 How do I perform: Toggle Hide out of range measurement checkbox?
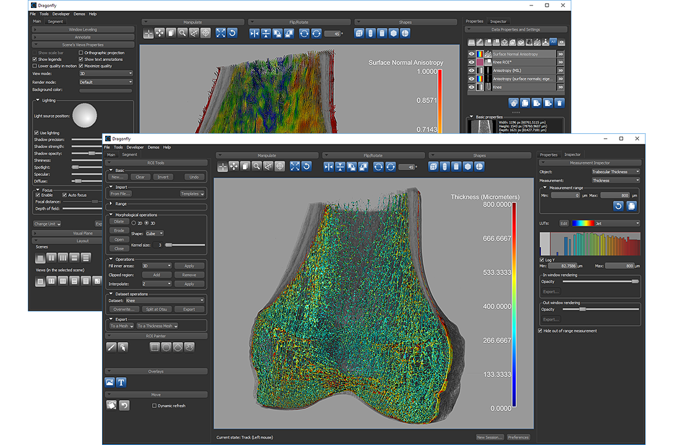540,331
